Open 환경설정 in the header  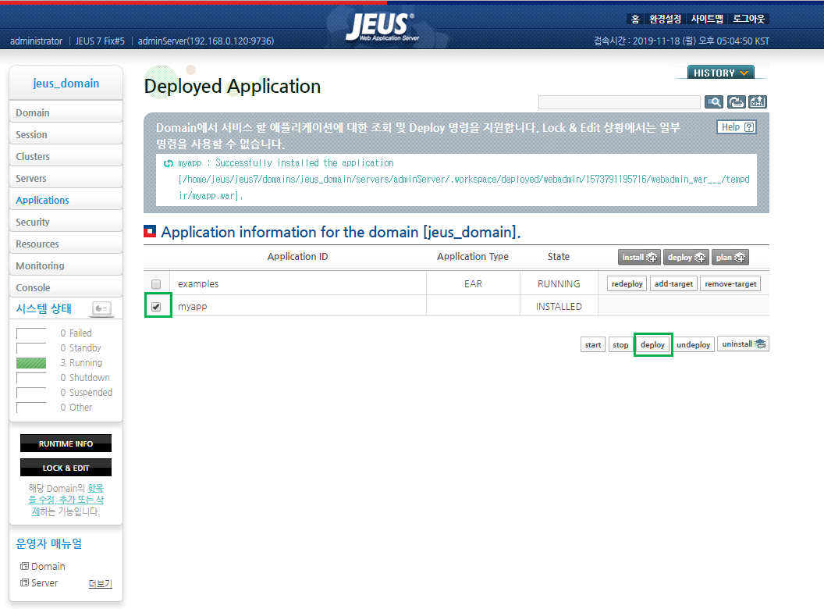coord(665,19)
